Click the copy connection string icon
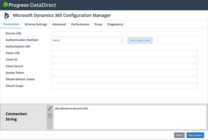208x140 pixels. tap(50, 116)
